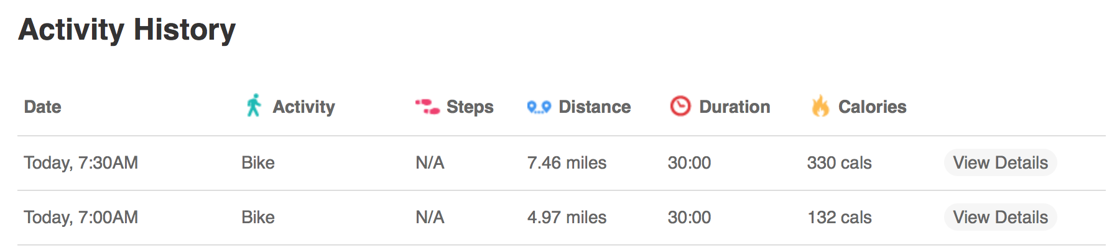Click the red clock Duration icon
The height and width of the screenshot is (248, 1117).
pos(680,106)
